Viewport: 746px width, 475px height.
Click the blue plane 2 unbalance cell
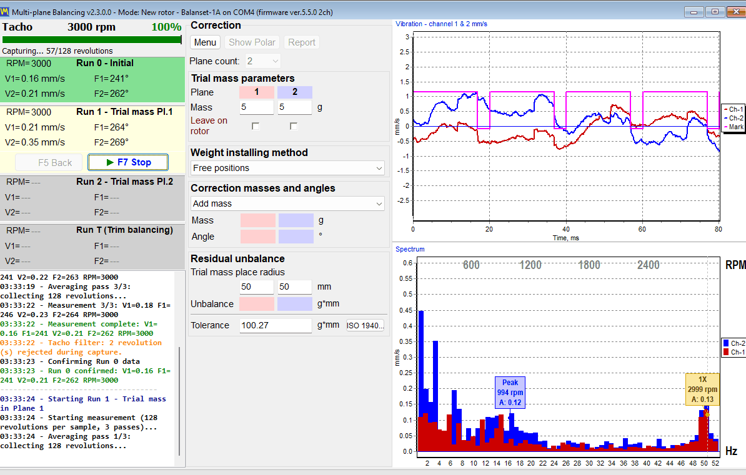click(294, 304)
